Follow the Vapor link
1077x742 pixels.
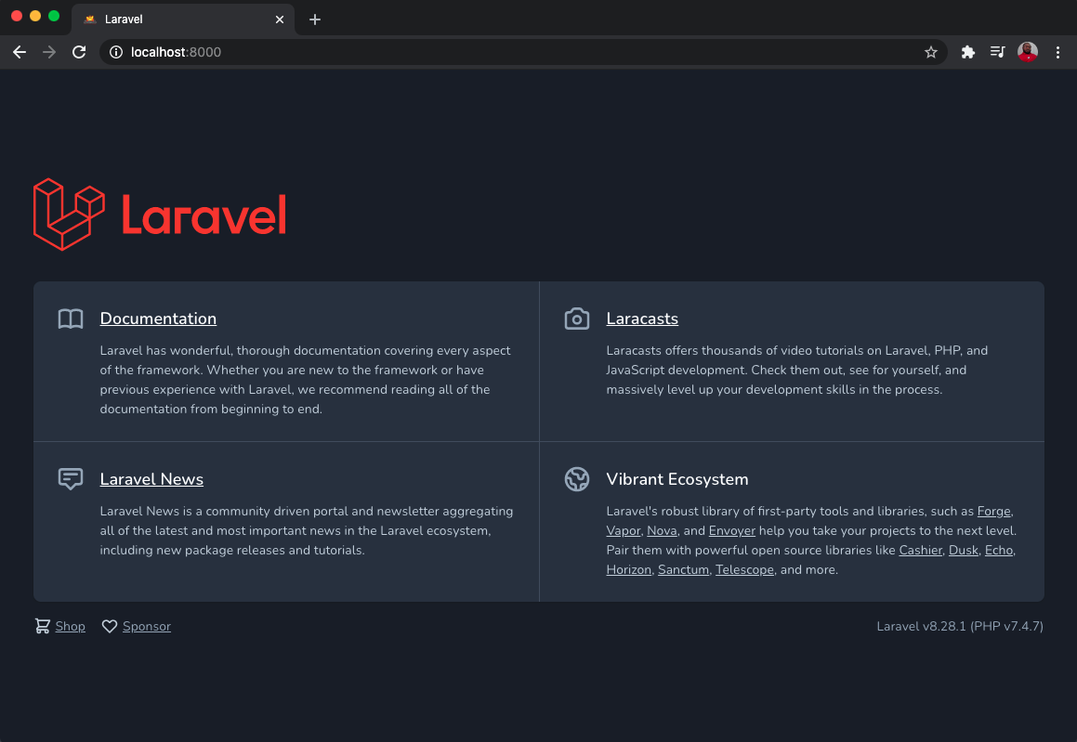[x=623, y=530]
